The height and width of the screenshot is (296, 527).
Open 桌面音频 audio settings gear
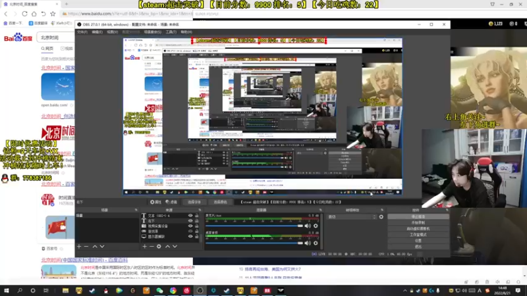coord(316,243)
